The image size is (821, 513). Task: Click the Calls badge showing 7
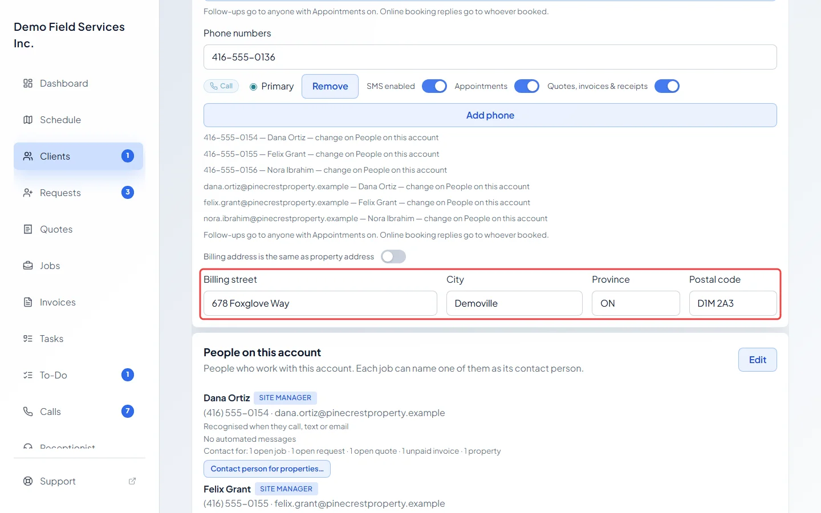click(128, 411)
